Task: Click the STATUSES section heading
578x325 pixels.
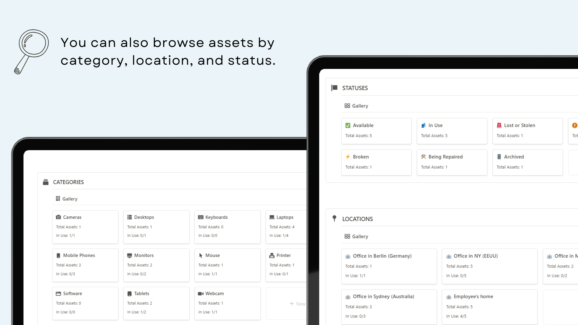Action: click(x=355, y=88)
